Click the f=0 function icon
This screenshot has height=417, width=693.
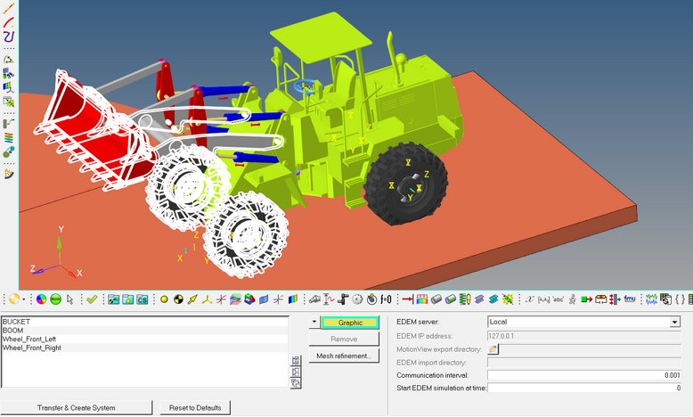(386, 299)
